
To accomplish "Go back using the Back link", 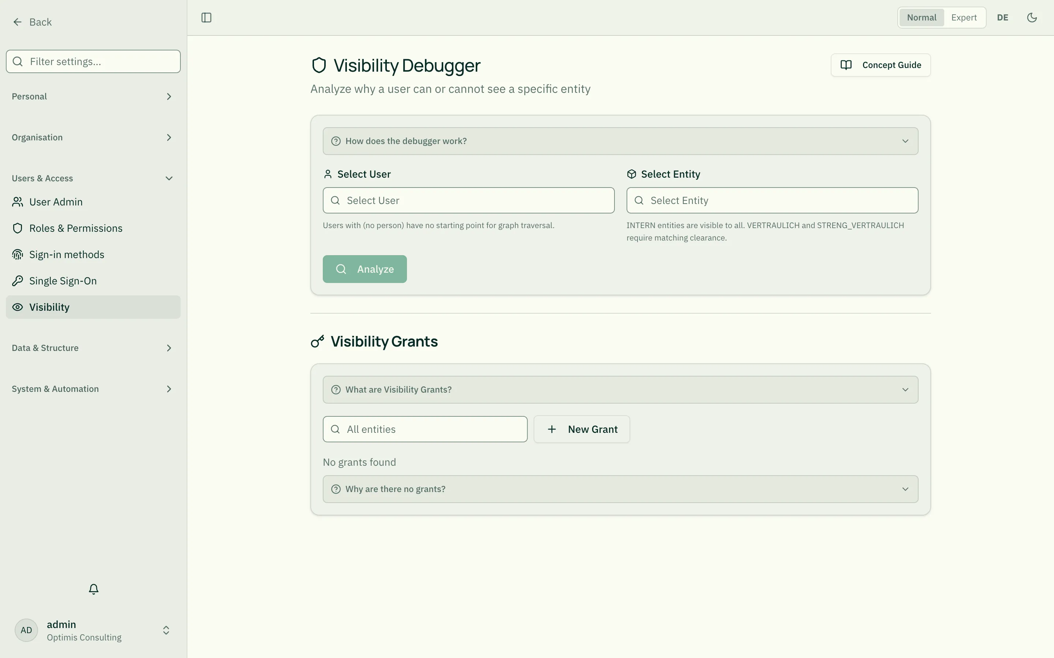I will point(32,22).
